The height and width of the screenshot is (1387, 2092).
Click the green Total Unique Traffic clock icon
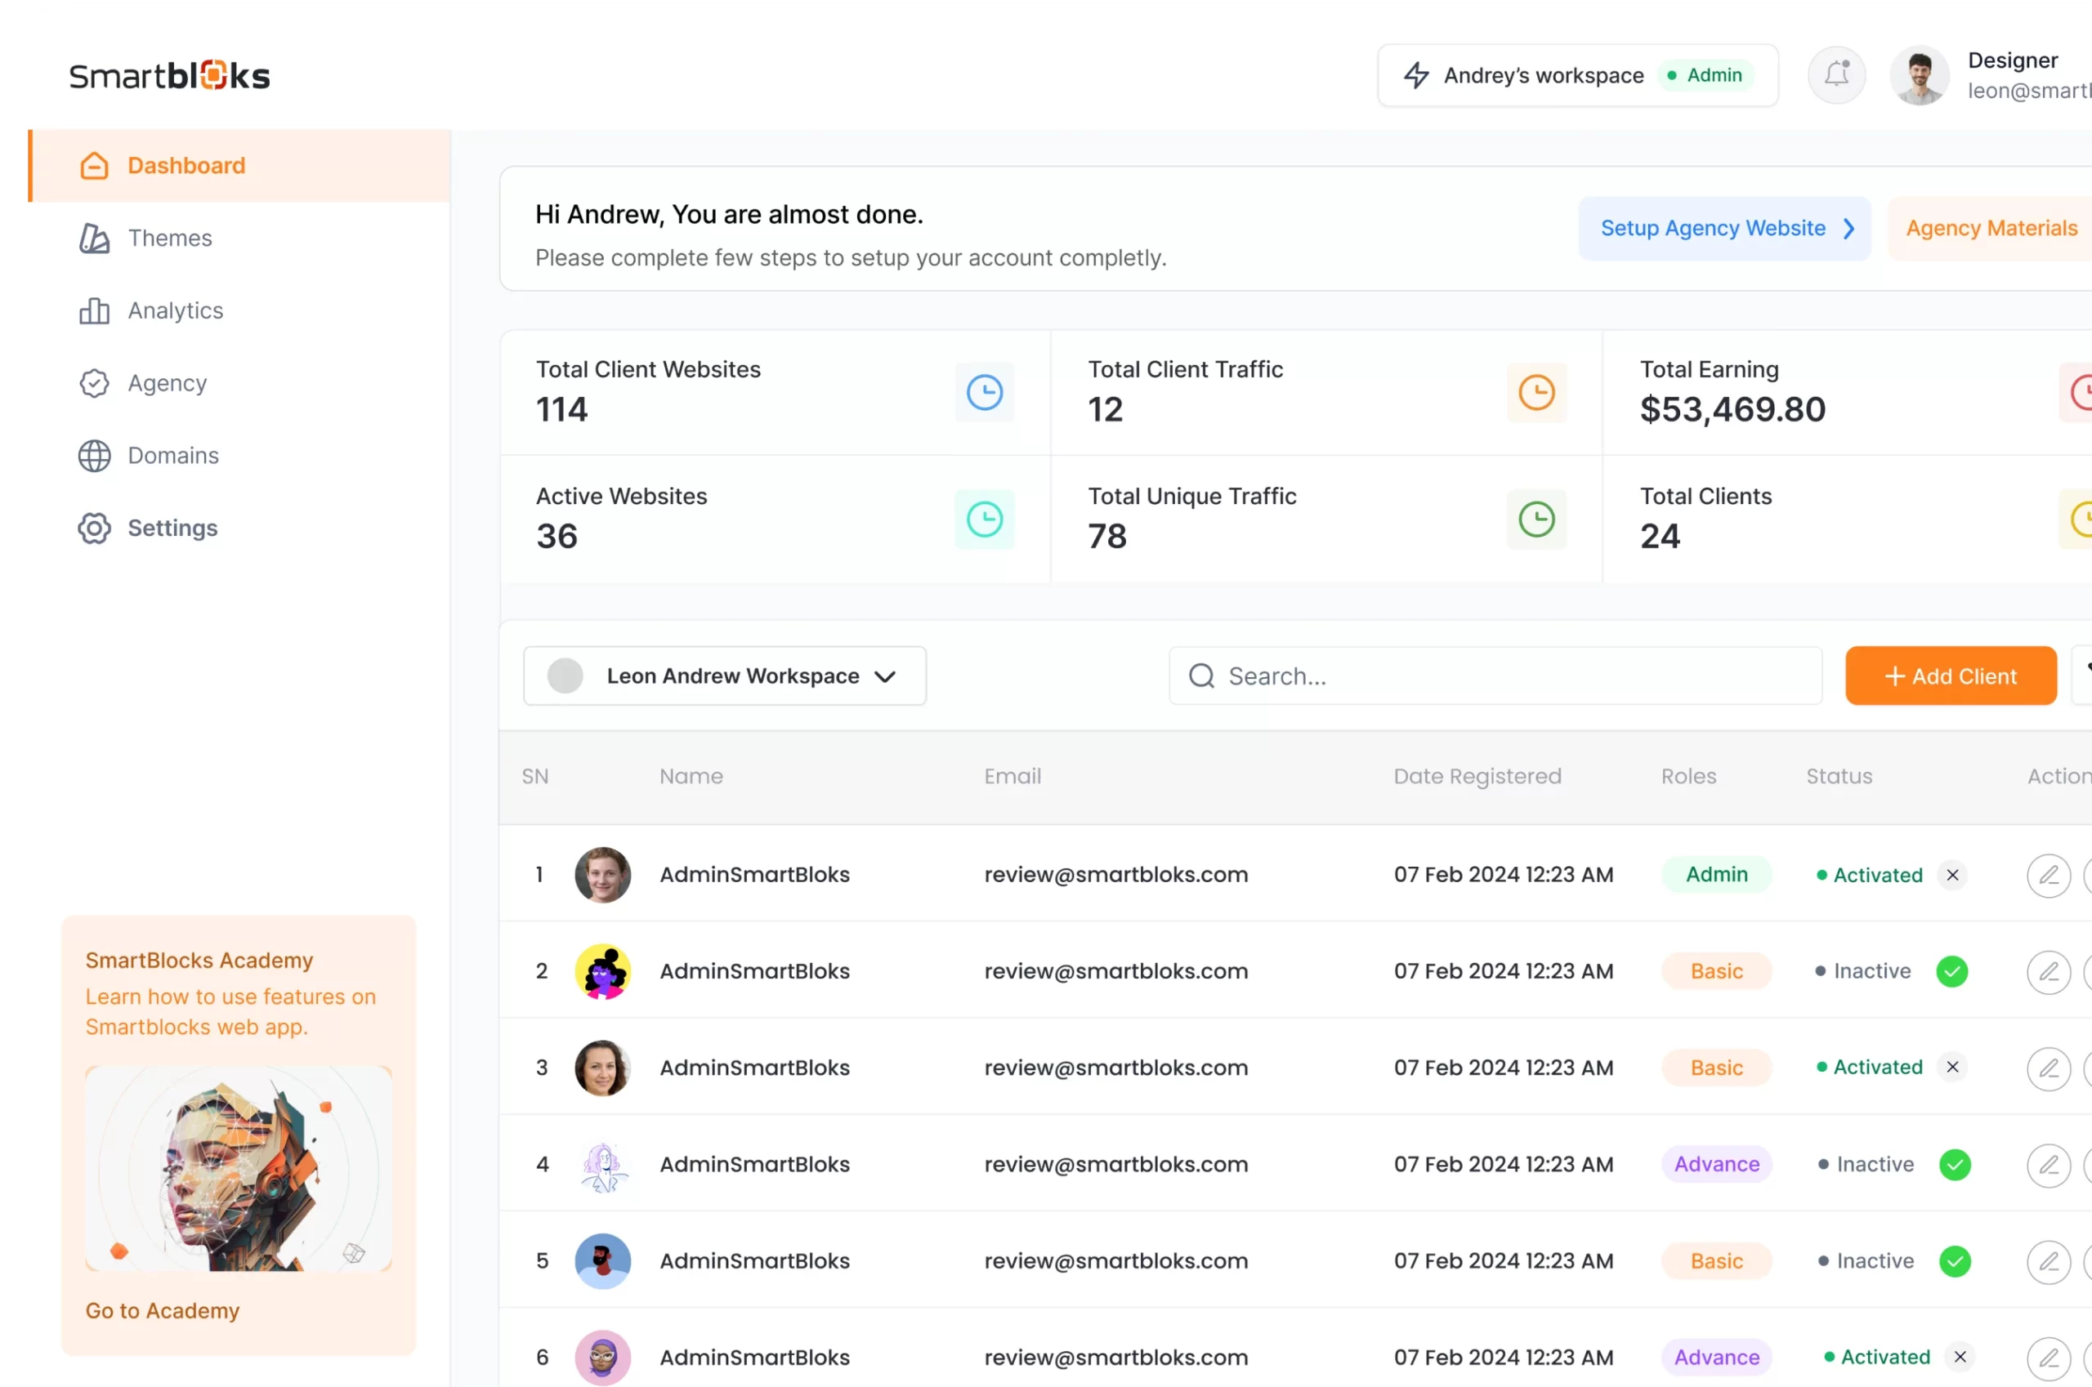(1536, 520)
